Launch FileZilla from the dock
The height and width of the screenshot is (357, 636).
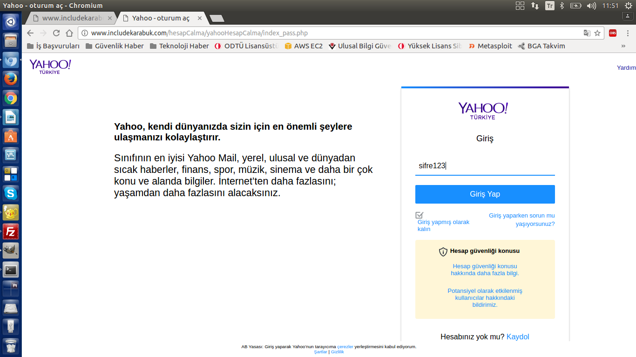coord(11,231)
